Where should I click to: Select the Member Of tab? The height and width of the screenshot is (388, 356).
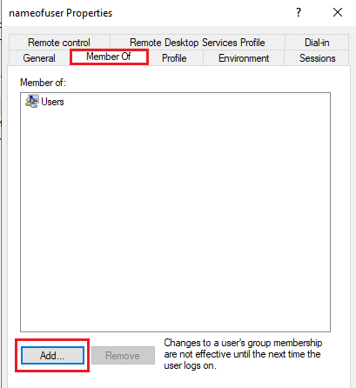click(x=109, y=57)
